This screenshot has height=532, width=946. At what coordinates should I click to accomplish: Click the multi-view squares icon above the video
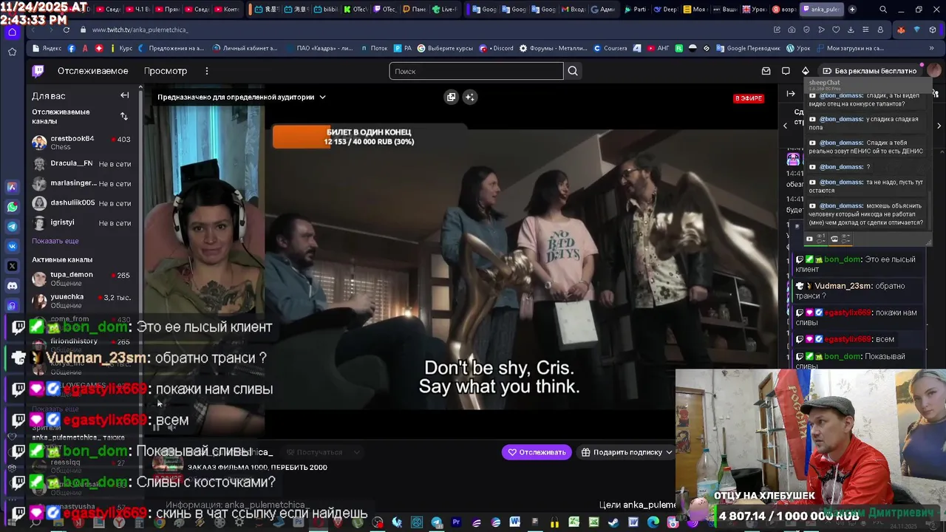(451, 97)
